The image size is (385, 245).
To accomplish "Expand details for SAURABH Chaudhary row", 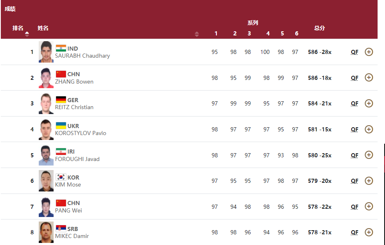I will tap(369, 52).
